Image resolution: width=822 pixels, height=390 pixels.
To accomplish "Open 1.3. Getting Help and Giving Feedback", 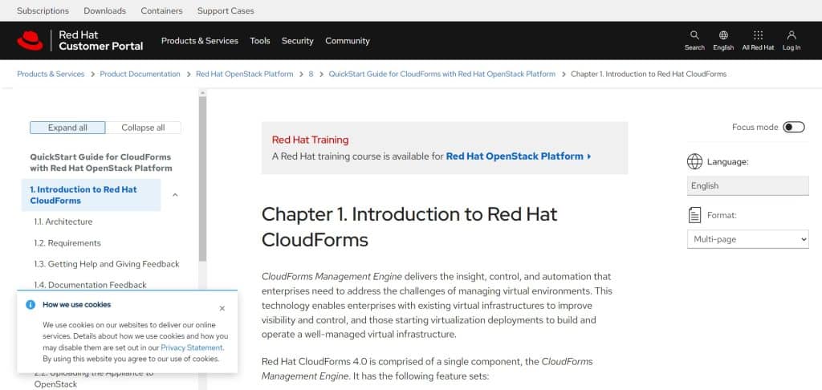I will coord(107,264).
